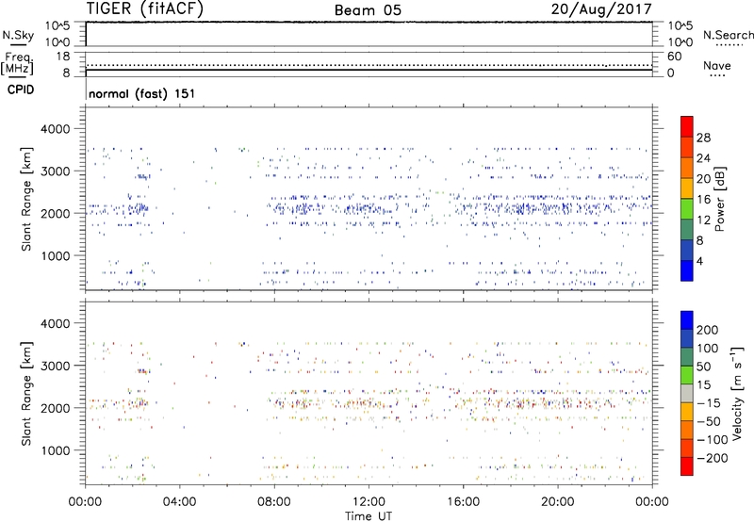Image resolution: width=754 pixels, height=522 pixels.
Task: Pick the red bottom segment of Velocity colorbar
Action: (687, 466)
